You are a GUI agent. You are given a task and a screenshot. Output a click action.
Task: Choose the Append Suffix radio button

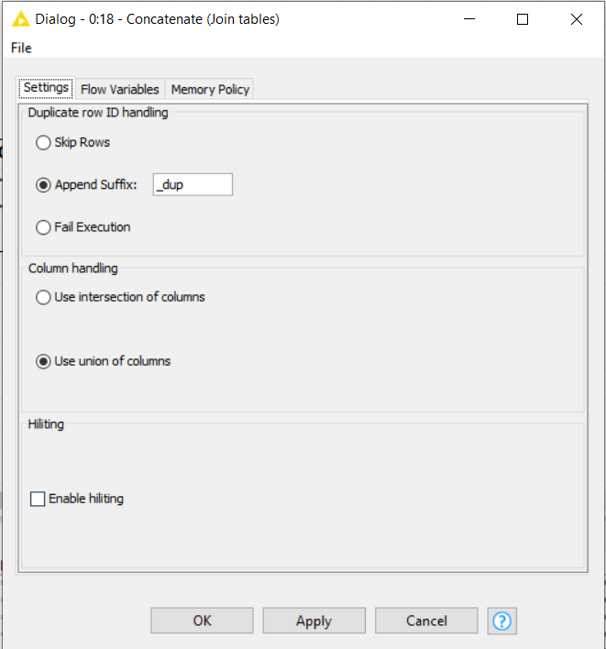point(43,185)
